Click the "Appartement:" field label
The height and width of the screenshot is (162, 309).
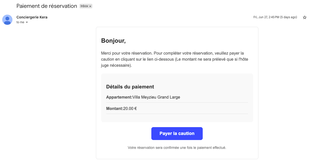click(119, 97)
